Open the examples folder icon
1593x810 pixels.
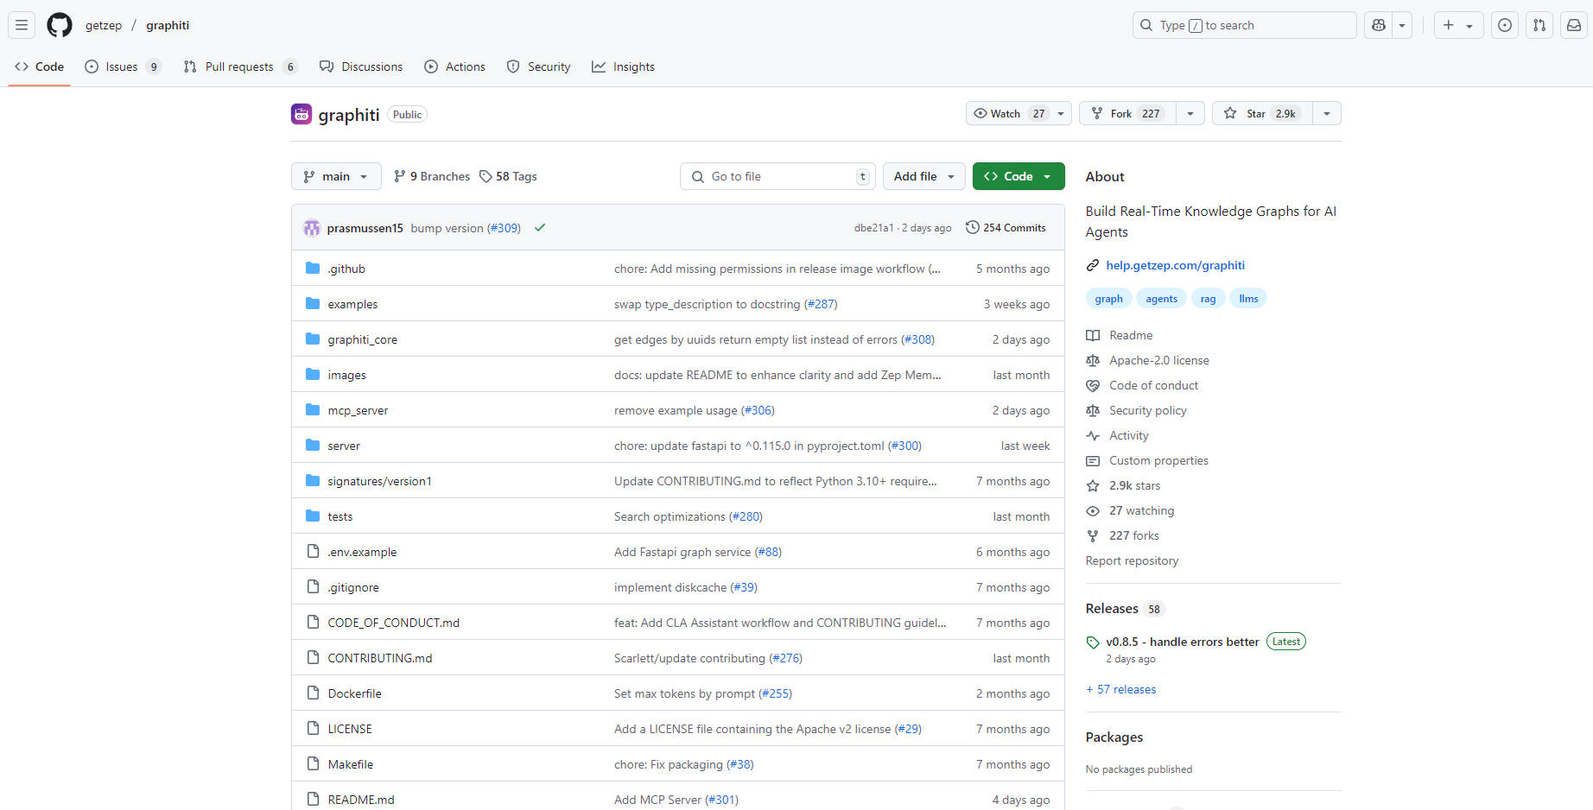pos(313,304)
